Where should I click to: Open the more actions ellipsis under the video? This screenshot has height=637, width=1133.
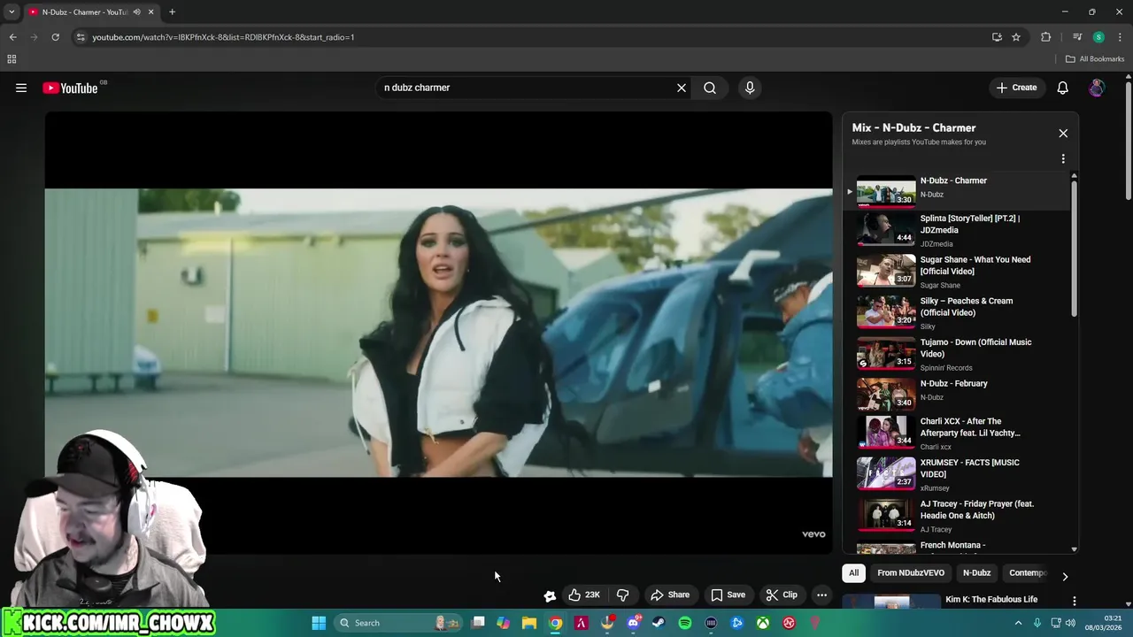pos(821,595)
